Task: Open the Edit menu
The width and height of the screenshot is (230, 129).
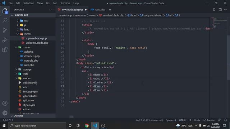Action: click(x=18, y=3)
